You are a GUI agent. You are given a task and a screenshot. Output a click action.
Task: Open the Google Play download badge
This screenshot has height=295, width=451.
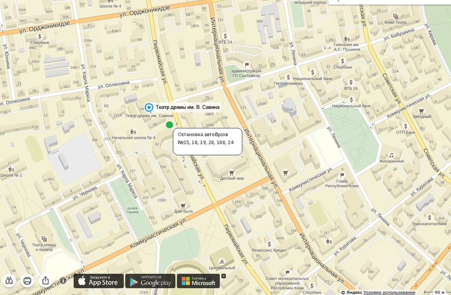click(x=150, y=281)
